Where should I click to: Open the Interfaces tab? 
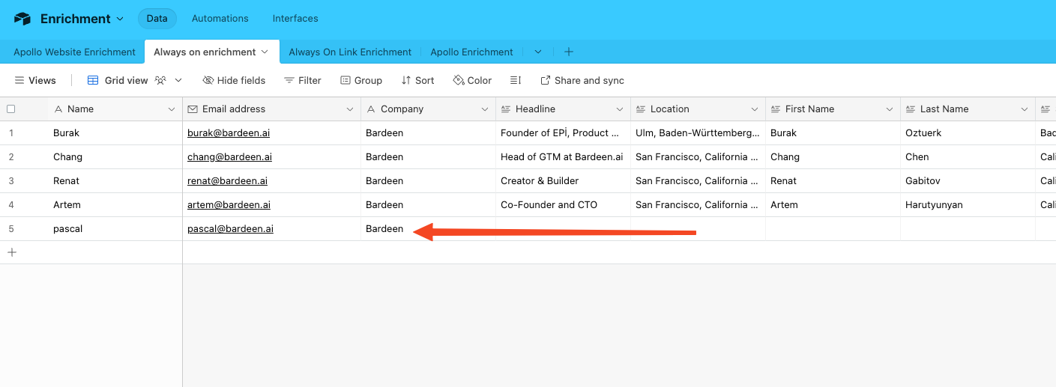pyautogui.click(x=295, y=19)
